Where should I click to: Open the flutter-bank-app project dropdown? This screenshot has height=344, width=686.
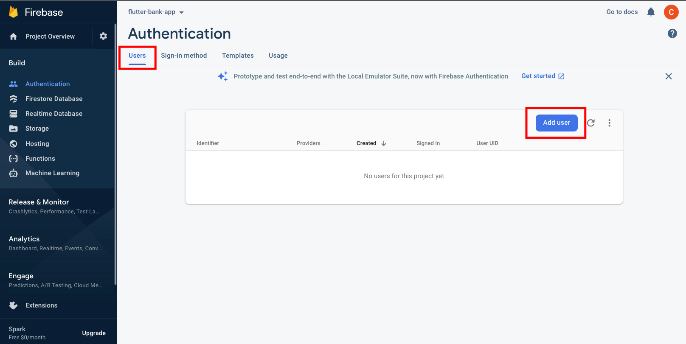pyautogui.click(x=156, y=12)
